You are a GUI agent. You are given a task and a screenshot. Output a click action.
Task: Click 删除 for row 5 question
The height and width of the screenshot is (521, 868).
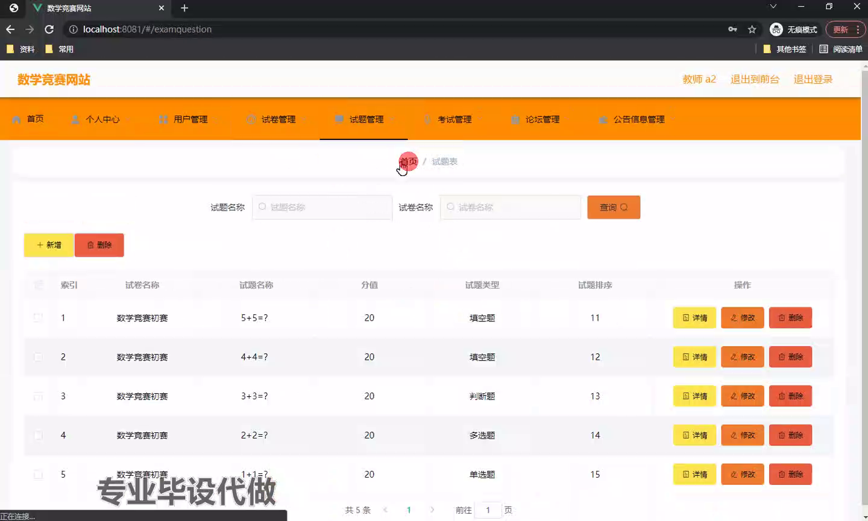click(x=790, y=474)
